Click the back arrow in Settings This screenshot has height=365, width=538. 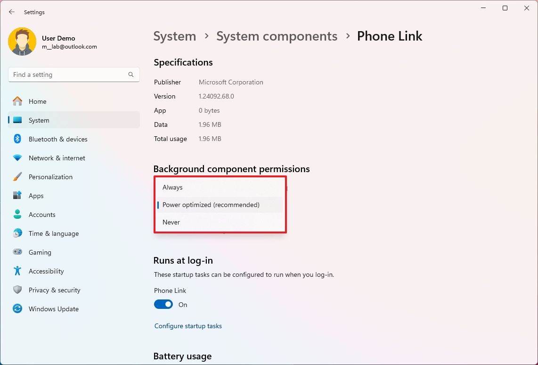[11, 12]
